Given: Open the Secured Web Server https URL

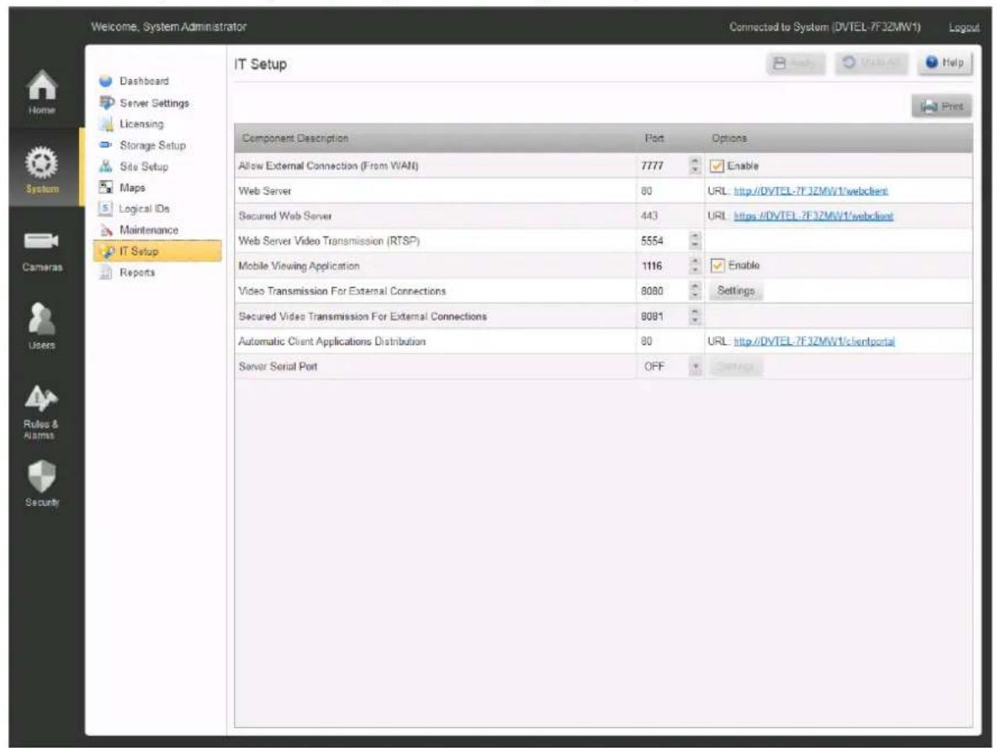Looking at the screenshot, I should (x=813, y=216).
